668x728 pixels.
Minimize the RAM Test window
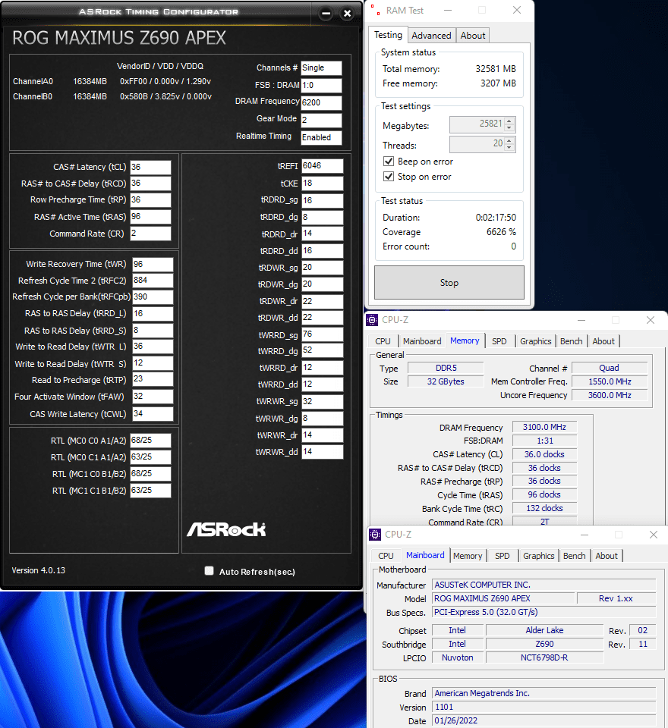coord(448,10)
